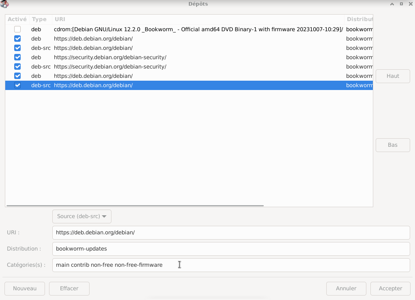Click deb type cell of security.debian.org row

pyautogui.click(x=36, y=57)
